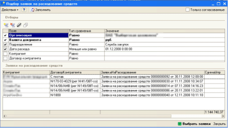Enable the Только согласованные checkbox
The width and height of the screenshot is (228, 128).
pyautogui.click(x=187, y=10)
